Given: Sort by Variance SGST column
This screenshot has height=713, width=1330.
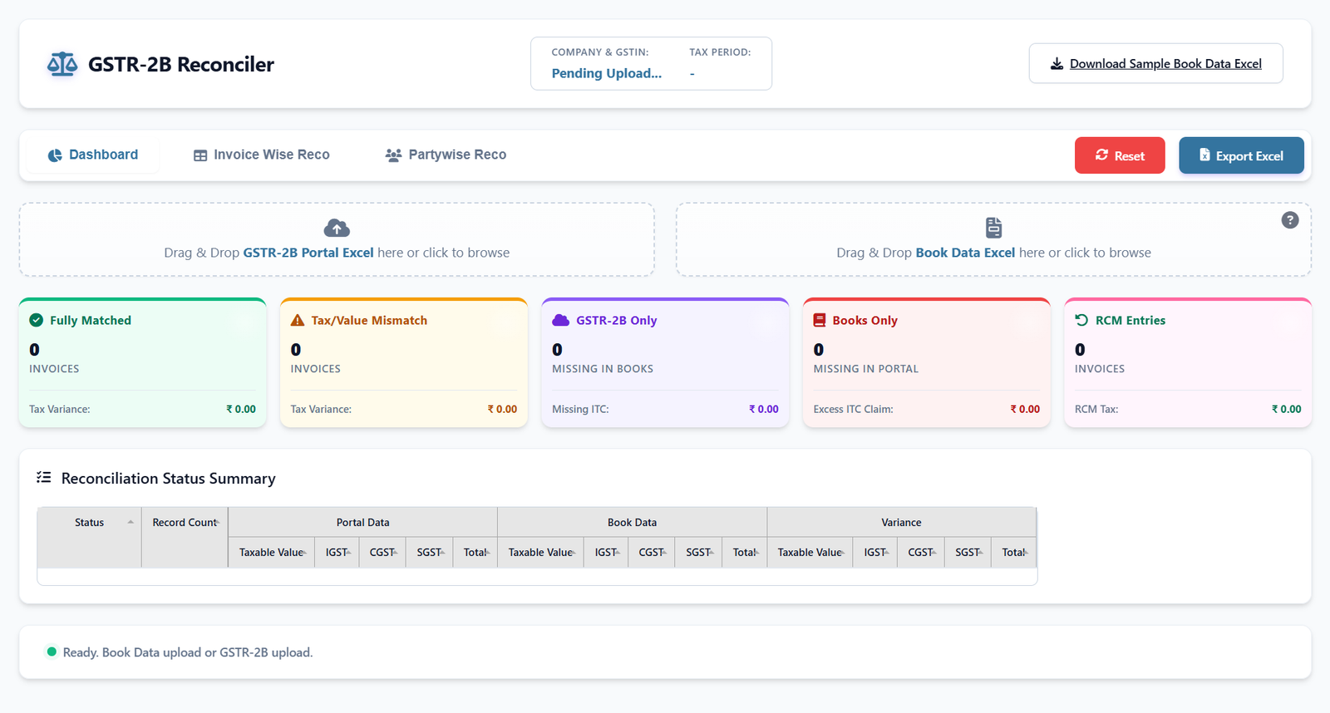Looking at the screenshot, I should click(968, 553).
